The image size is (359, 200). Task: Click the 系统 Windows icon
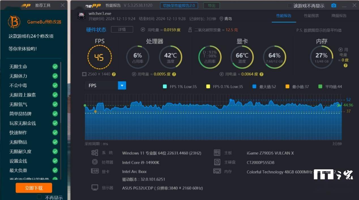pyautogui.click(x=95, y=153)
